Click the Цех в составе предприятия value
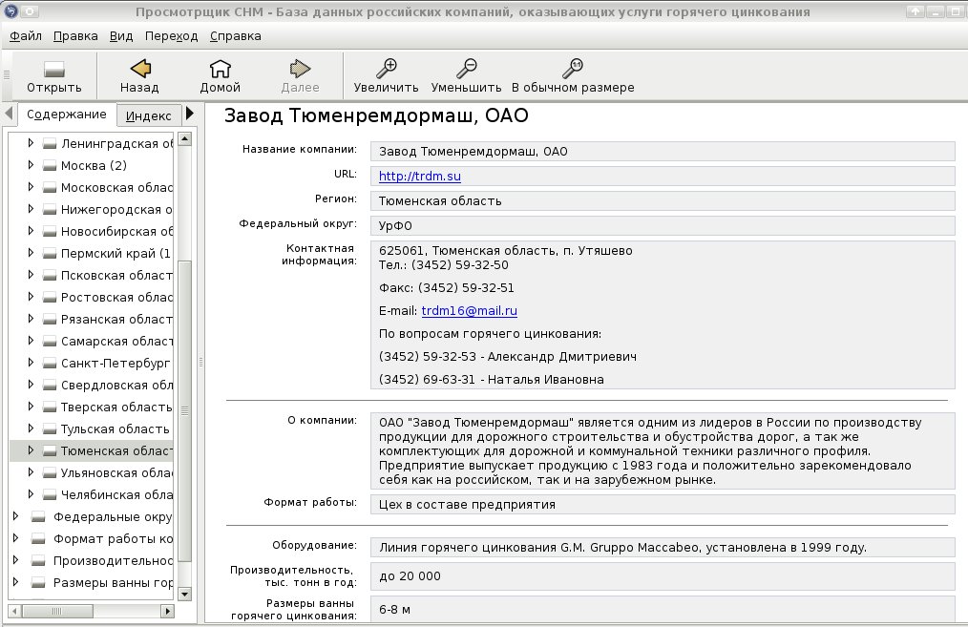 click(x=468, y=504)
